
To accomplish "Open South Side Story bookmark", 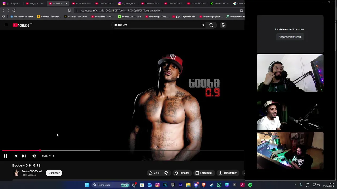I will tap(103, 17).
